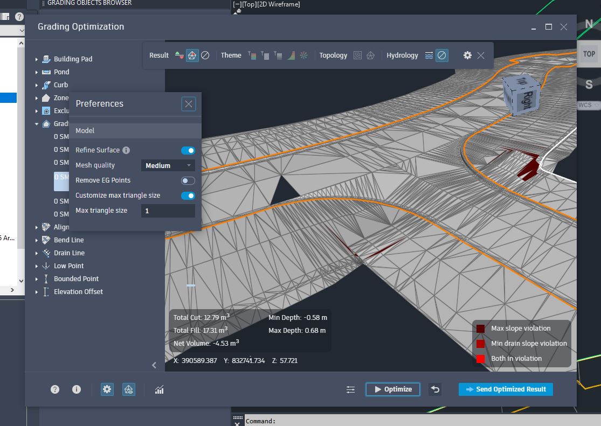
Task: Toggle visualization settings icon in bottom toolbar
Action: tap(129, 389)
